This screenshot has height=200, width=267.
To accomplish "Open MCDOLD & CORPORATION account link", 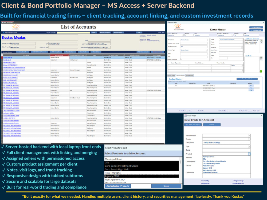I will coord(11,73).
